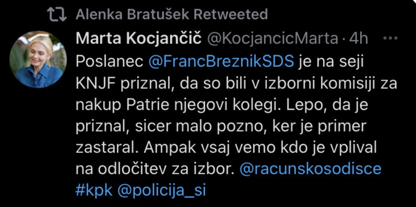Visit the @racunskosodisce mention

point(311,169)
